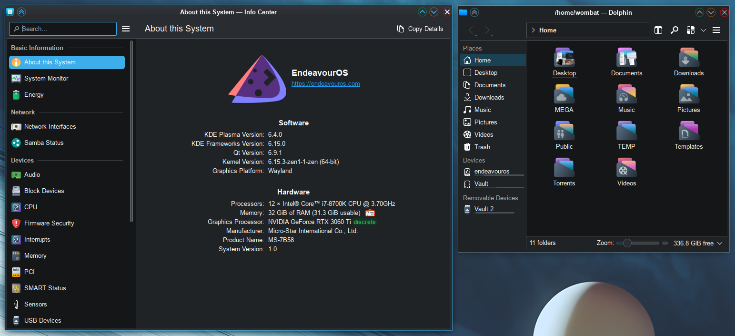The width and height of the screenshot is (735, 336).
Task: Open the Info Center hamburger menu
Action: 126,29
